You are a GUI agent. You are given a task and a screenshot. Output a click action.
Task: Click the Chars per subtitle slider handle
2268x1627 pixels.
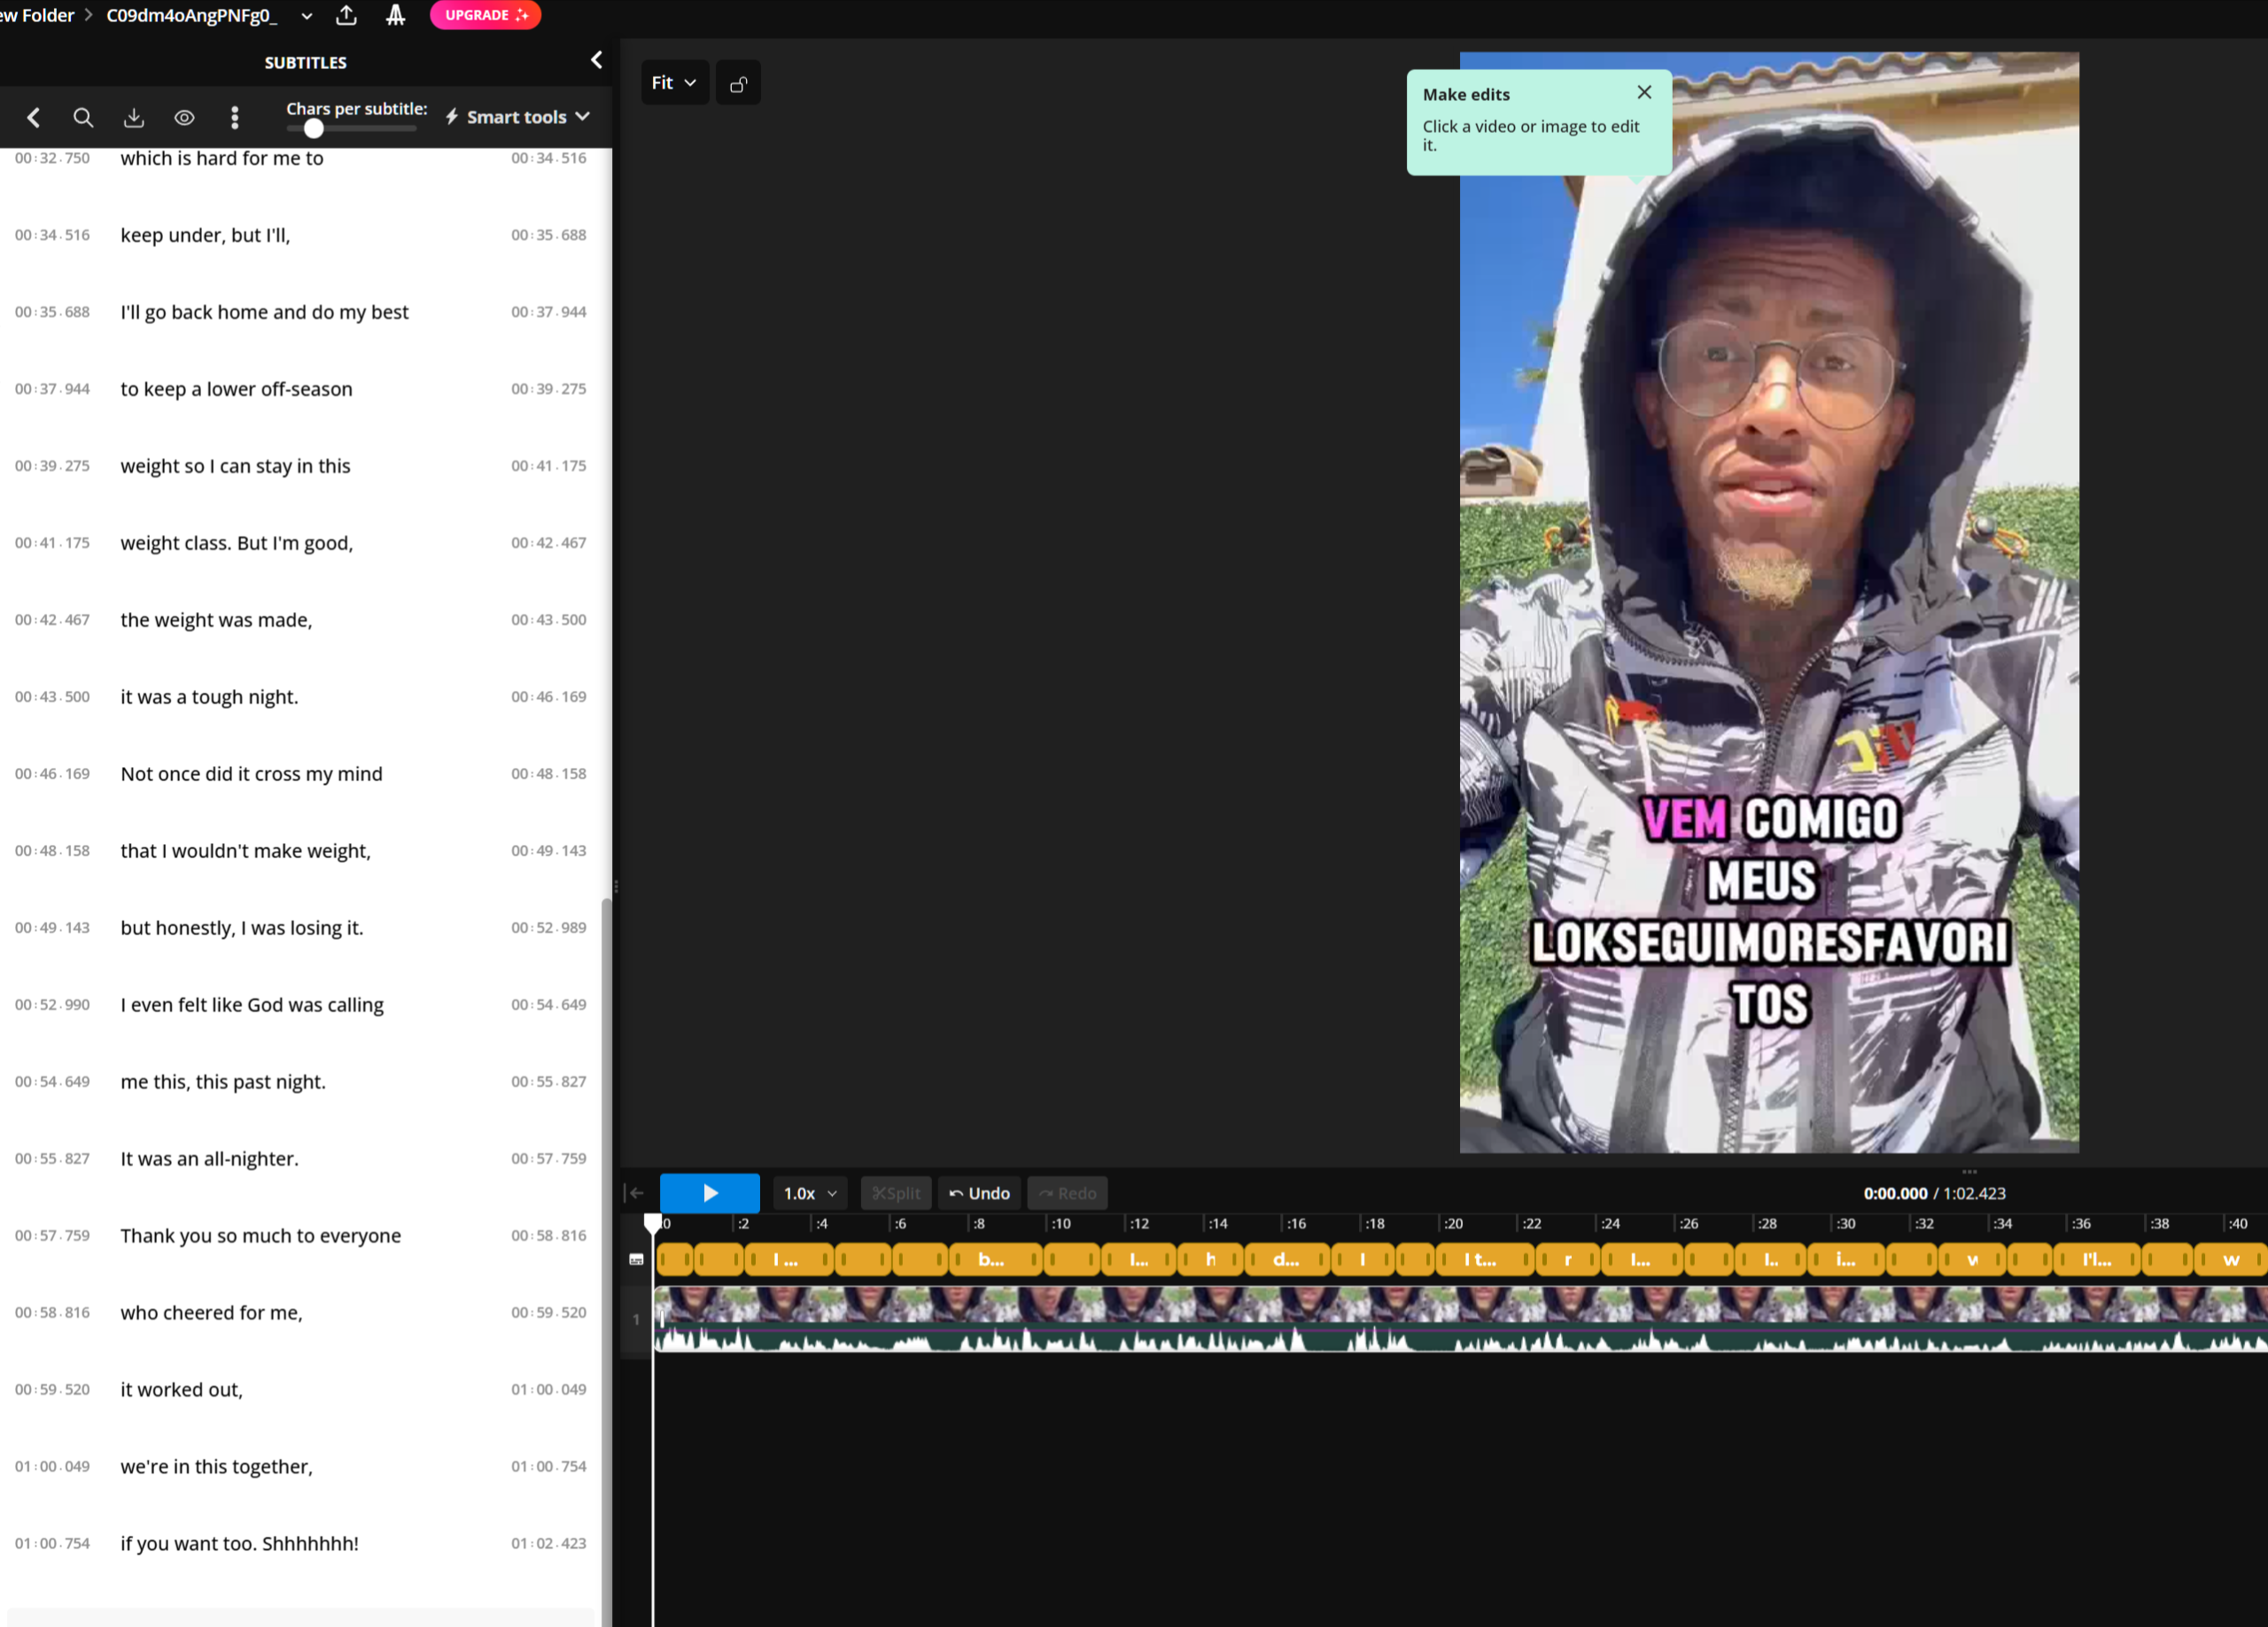click(x=314, y=129)
